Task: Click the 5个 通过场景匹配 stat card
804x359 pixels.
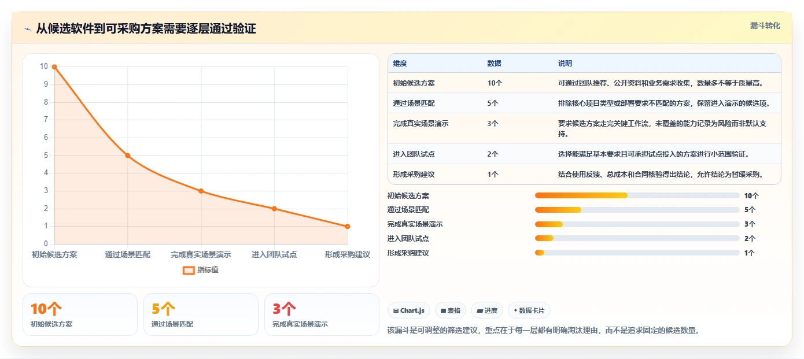Action: (201, 314)
